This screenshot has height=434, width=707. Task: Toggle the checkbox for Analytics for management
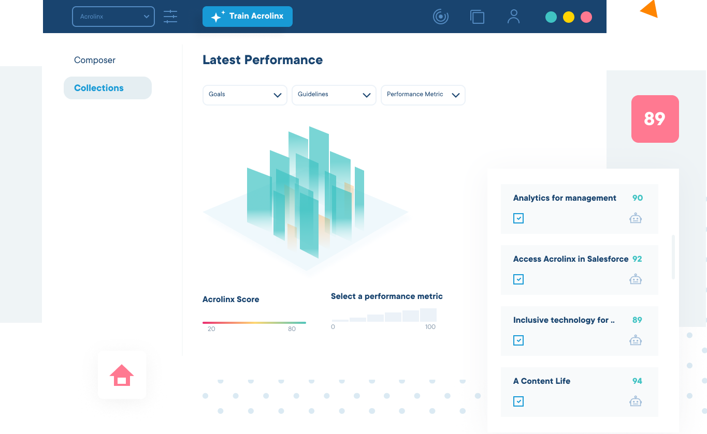click(518, 218)
